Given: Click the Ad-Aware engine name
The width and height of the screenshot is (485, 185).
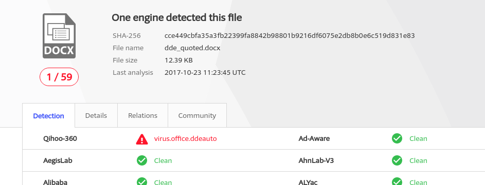Looking at the screenshot, I should [x=314, y=139].
